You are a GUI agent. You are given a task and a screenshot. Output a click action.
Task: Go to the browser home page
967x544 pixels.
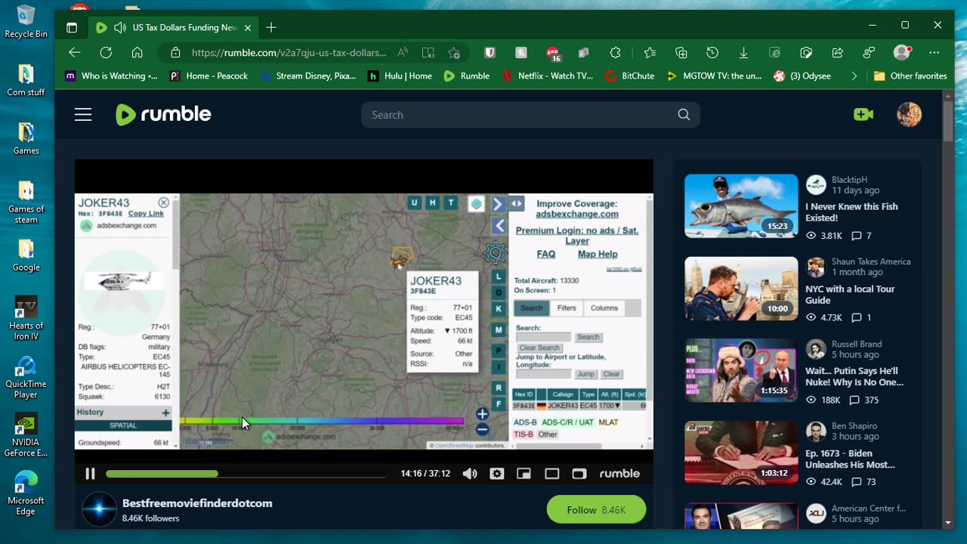pos(137,53)
